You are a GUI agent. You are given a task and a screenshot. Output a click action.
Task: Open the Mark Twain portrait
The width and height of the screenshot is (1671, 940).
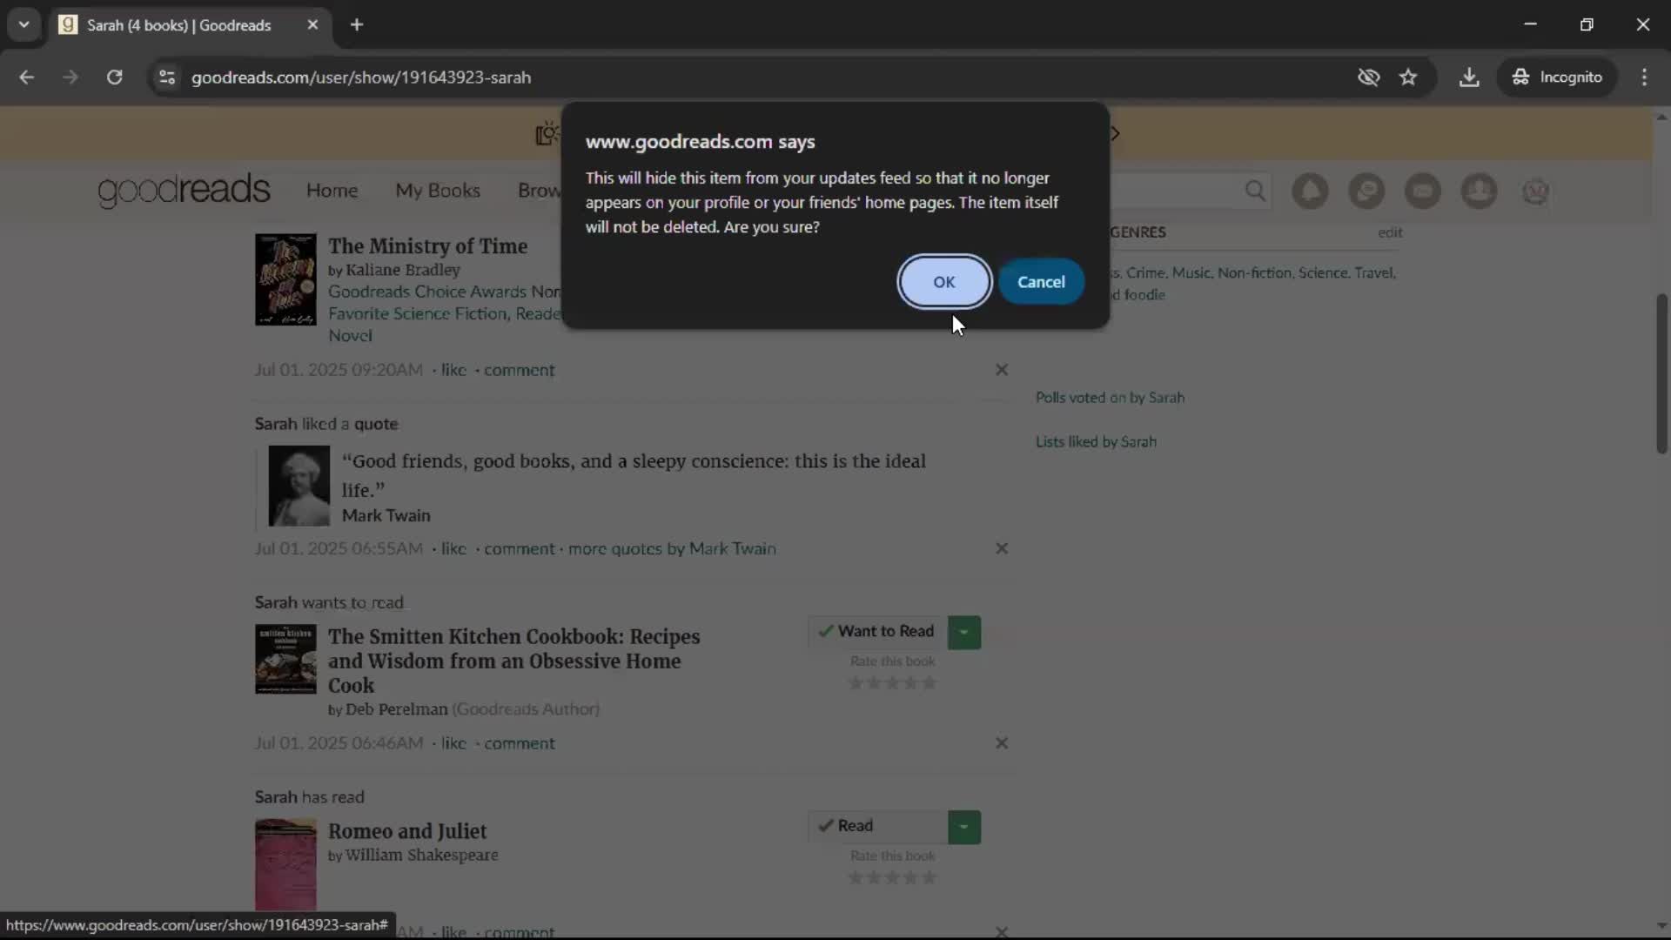299,486
